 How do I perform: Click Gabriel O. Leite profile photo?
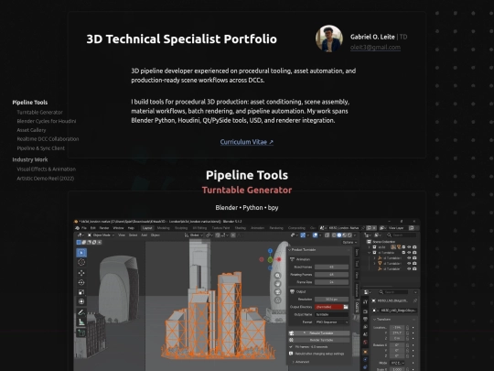[329, 38]
